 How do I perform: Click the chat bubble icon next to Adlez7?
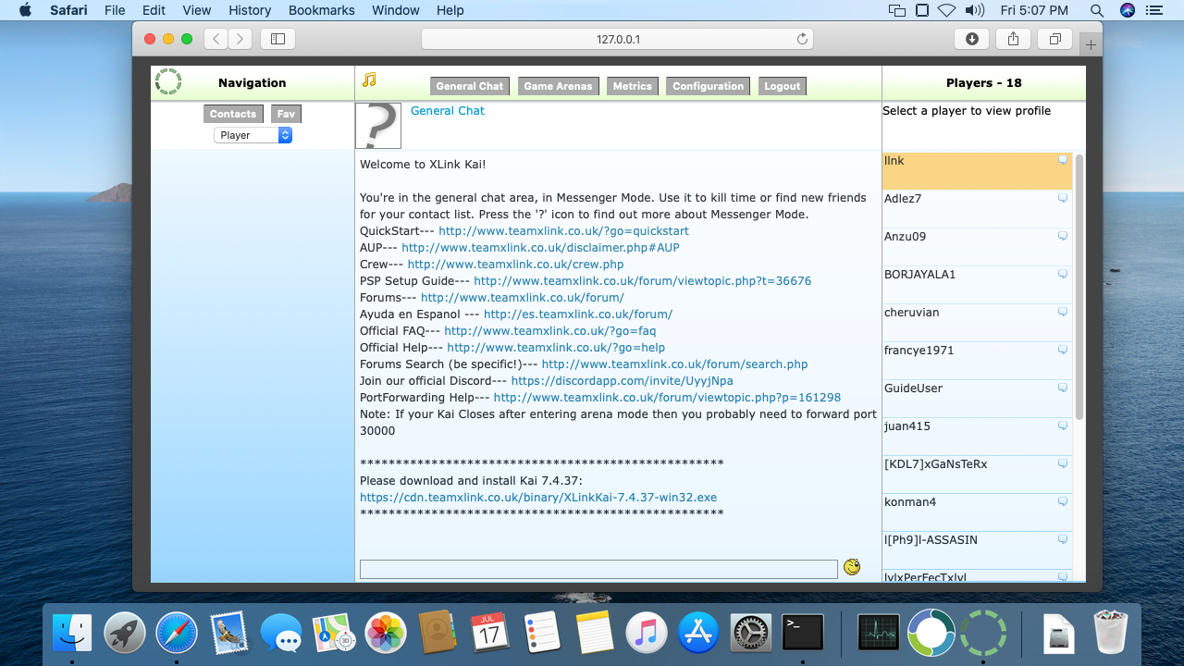click(1063, 198)
